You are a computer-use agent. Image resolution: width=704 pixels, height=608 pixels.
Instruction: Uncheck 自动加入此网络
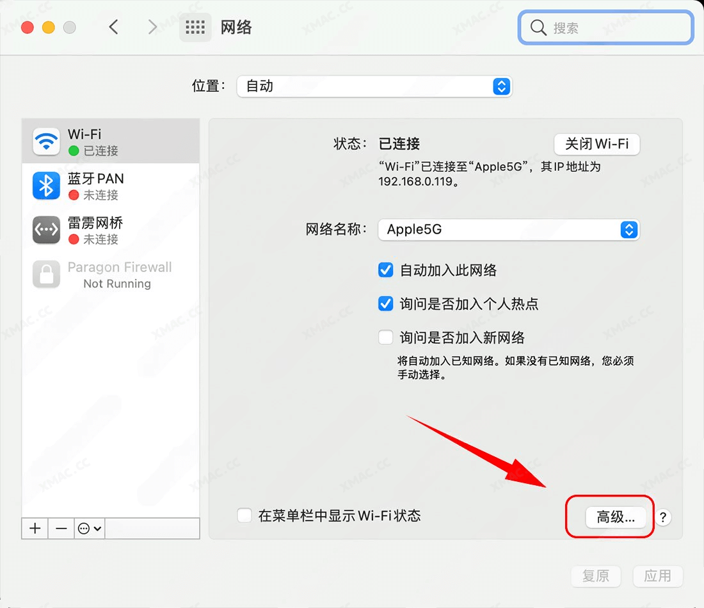(x=385, y=270)
